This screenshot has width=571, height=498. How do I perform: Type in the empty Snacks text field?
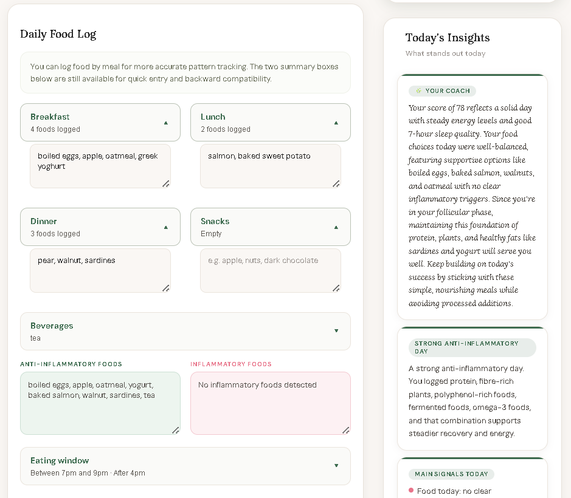(270, 270)
